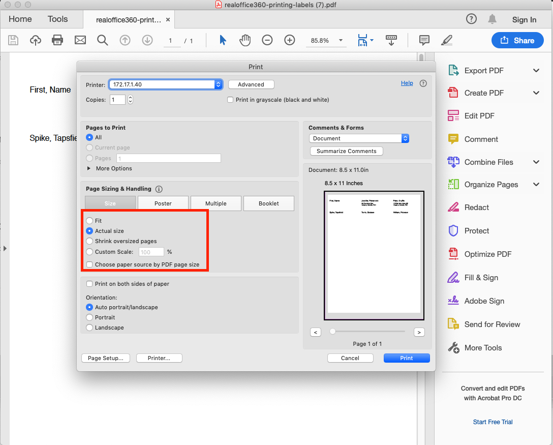Expand the Export PDF chevron

click(536, 71)
